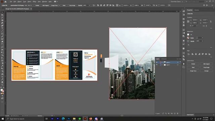
Task: Open the Layers icon in the panel dock
Action: [x=184, y=64]
